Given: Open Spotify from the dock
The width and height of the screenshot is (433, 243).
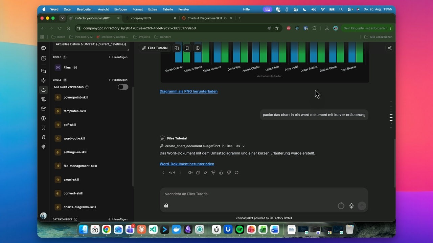Looking at the screenshot, I should coord(240,230).
